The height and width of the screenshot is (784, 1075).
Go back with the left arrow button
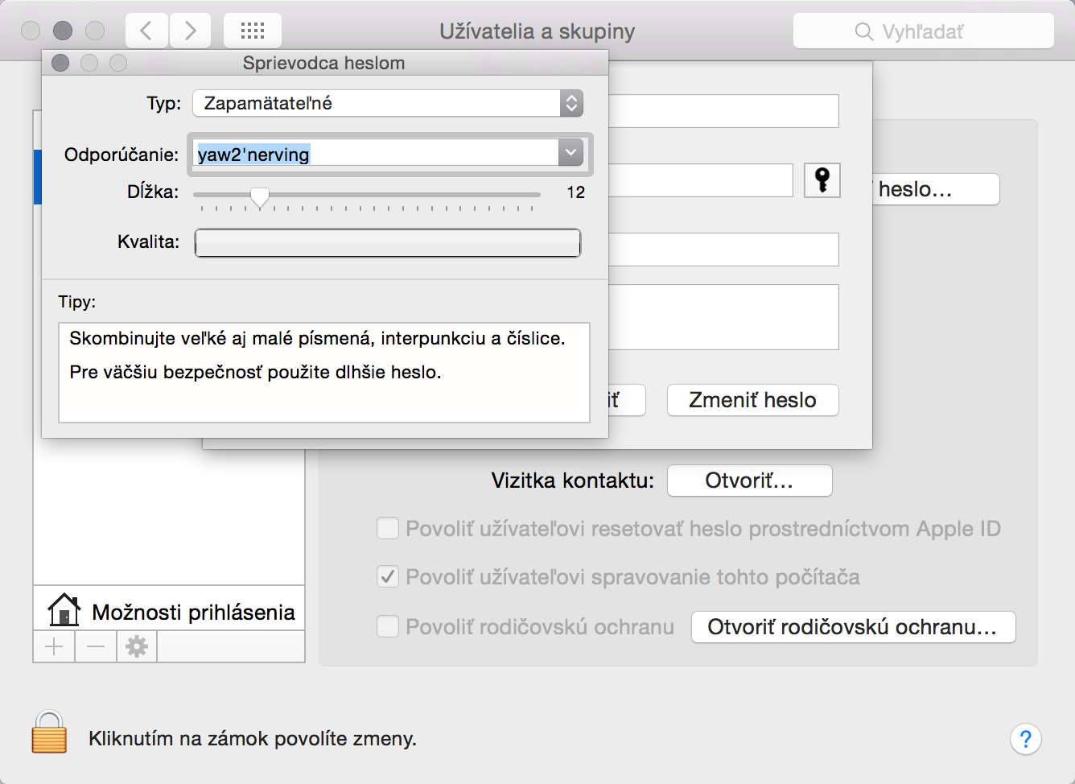(x=146, y=31)
